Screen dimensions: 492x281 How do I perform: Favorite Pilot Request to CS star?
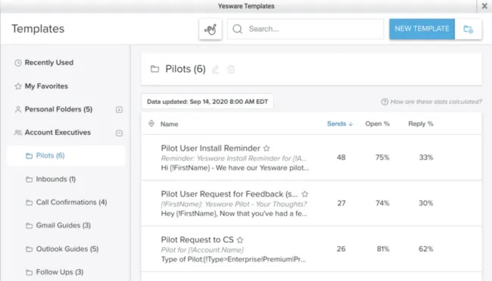click(x=240, y=240)
